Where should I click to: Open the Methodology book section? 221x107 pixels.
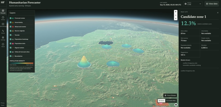coord(3,25)
